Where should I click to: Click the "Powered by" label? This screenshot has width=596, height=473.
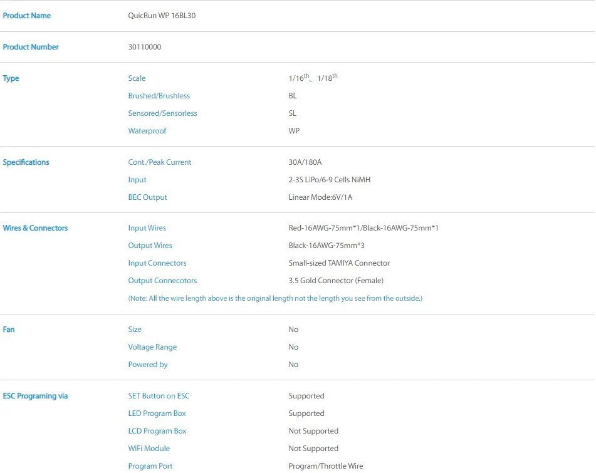148,365
